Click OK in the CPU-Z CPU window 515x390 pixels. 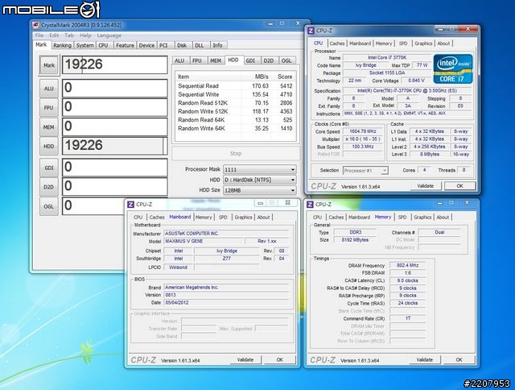pos(459,186)
